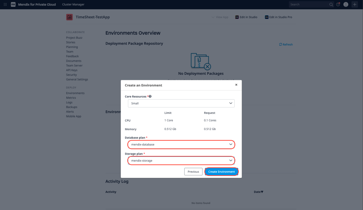Open Team in sidebar
This screenshot has width=363, height=210.
point(70,52)
